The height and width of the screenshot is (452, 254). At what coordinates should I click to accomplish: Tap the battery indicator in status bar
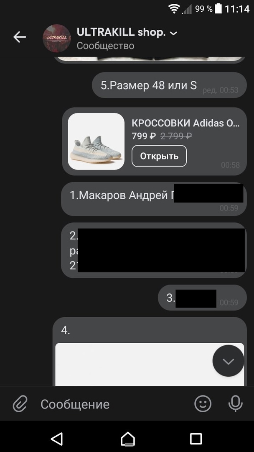pos(218,9)
